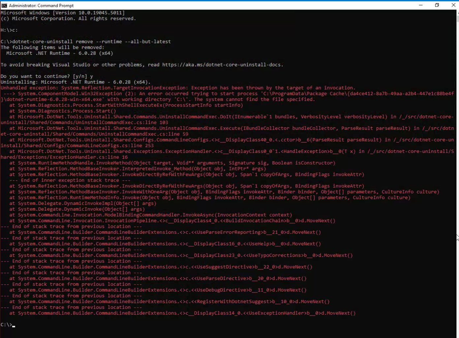Image resolution: width=459 pixels, height=338 pixels.
Task: Restore down the Command Prompt window
Action: [x=437, y=5]
